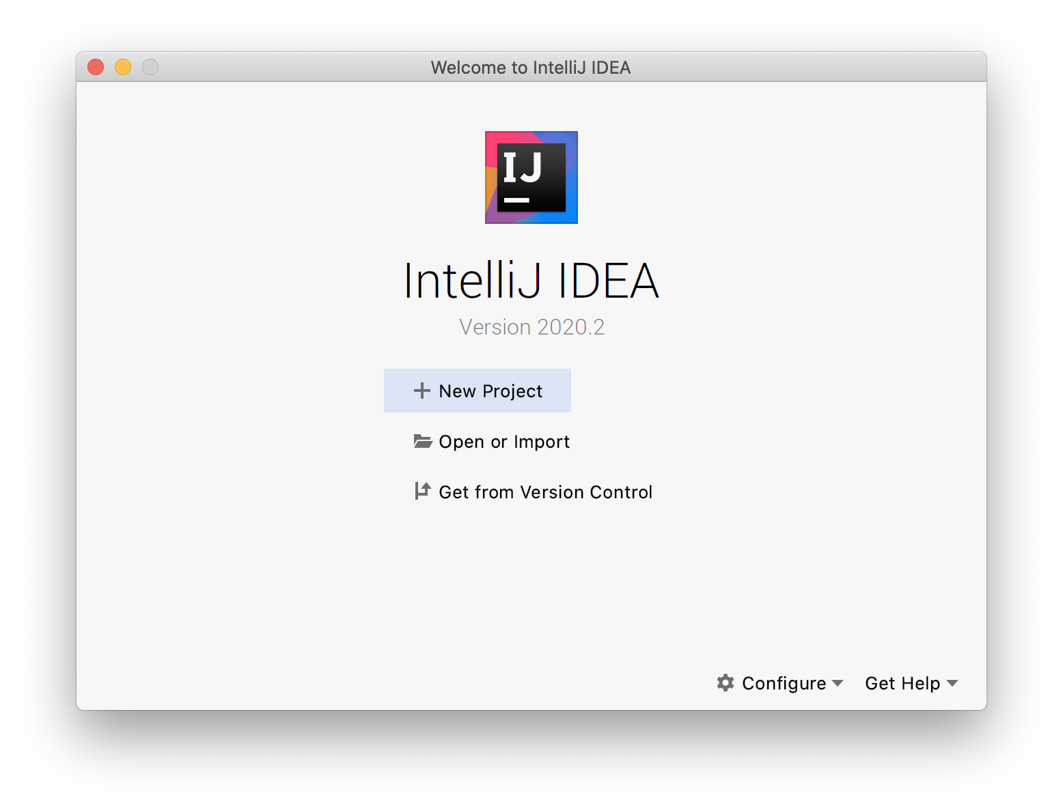
Task: Open the Configure dropdown menu
Action: [780, 683]
